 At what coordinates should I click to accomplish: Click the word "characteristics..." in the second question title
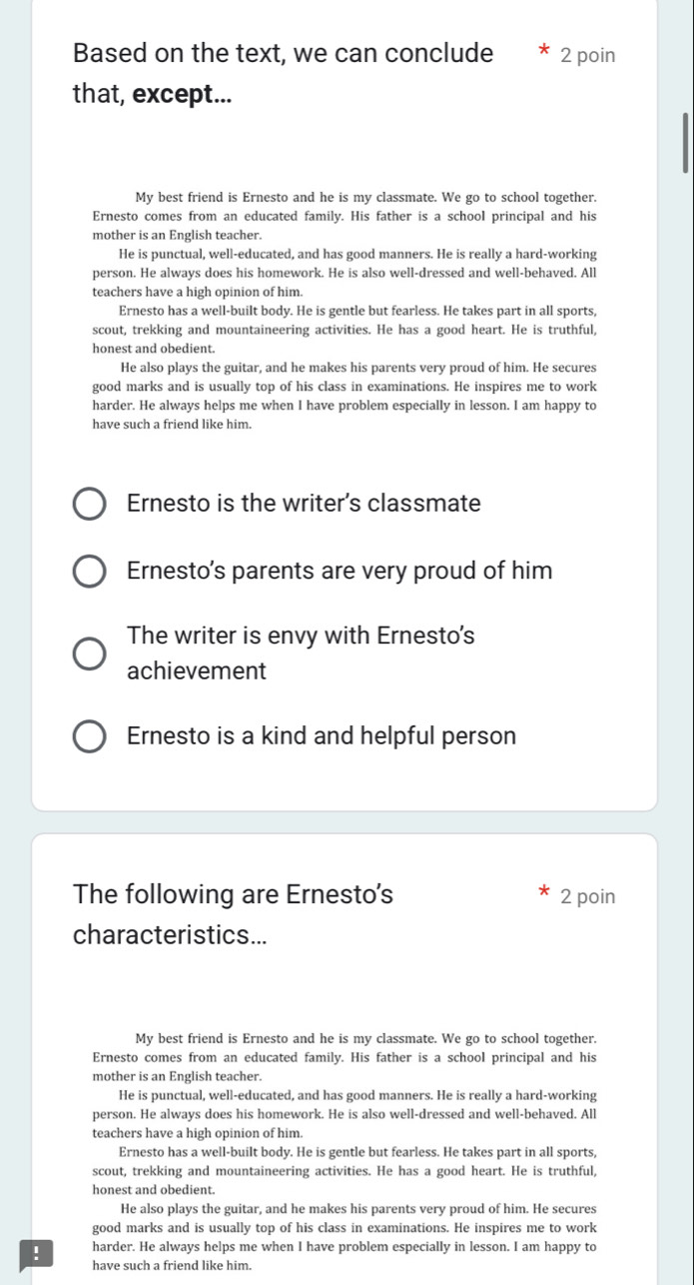pos(164,937)
